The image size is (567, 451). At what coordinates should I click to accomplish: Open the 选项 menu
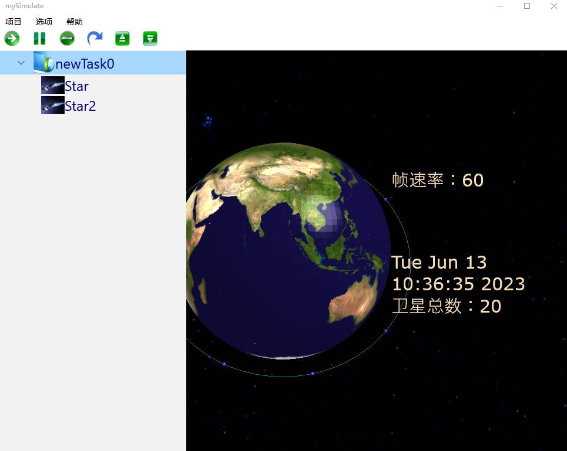click(44, 22)
